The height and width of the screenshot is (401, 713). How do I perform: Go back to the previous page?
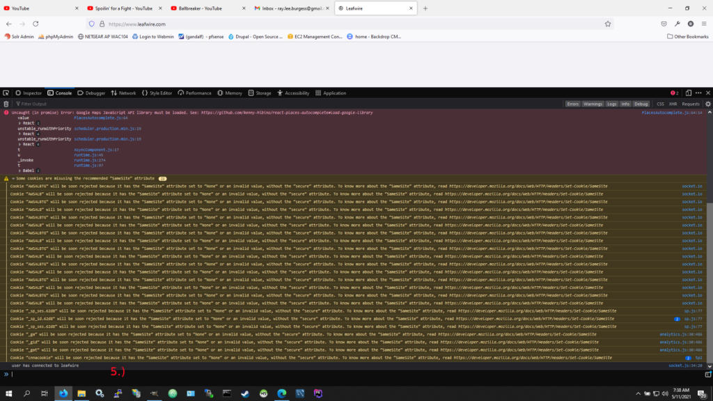pos(9,24)
